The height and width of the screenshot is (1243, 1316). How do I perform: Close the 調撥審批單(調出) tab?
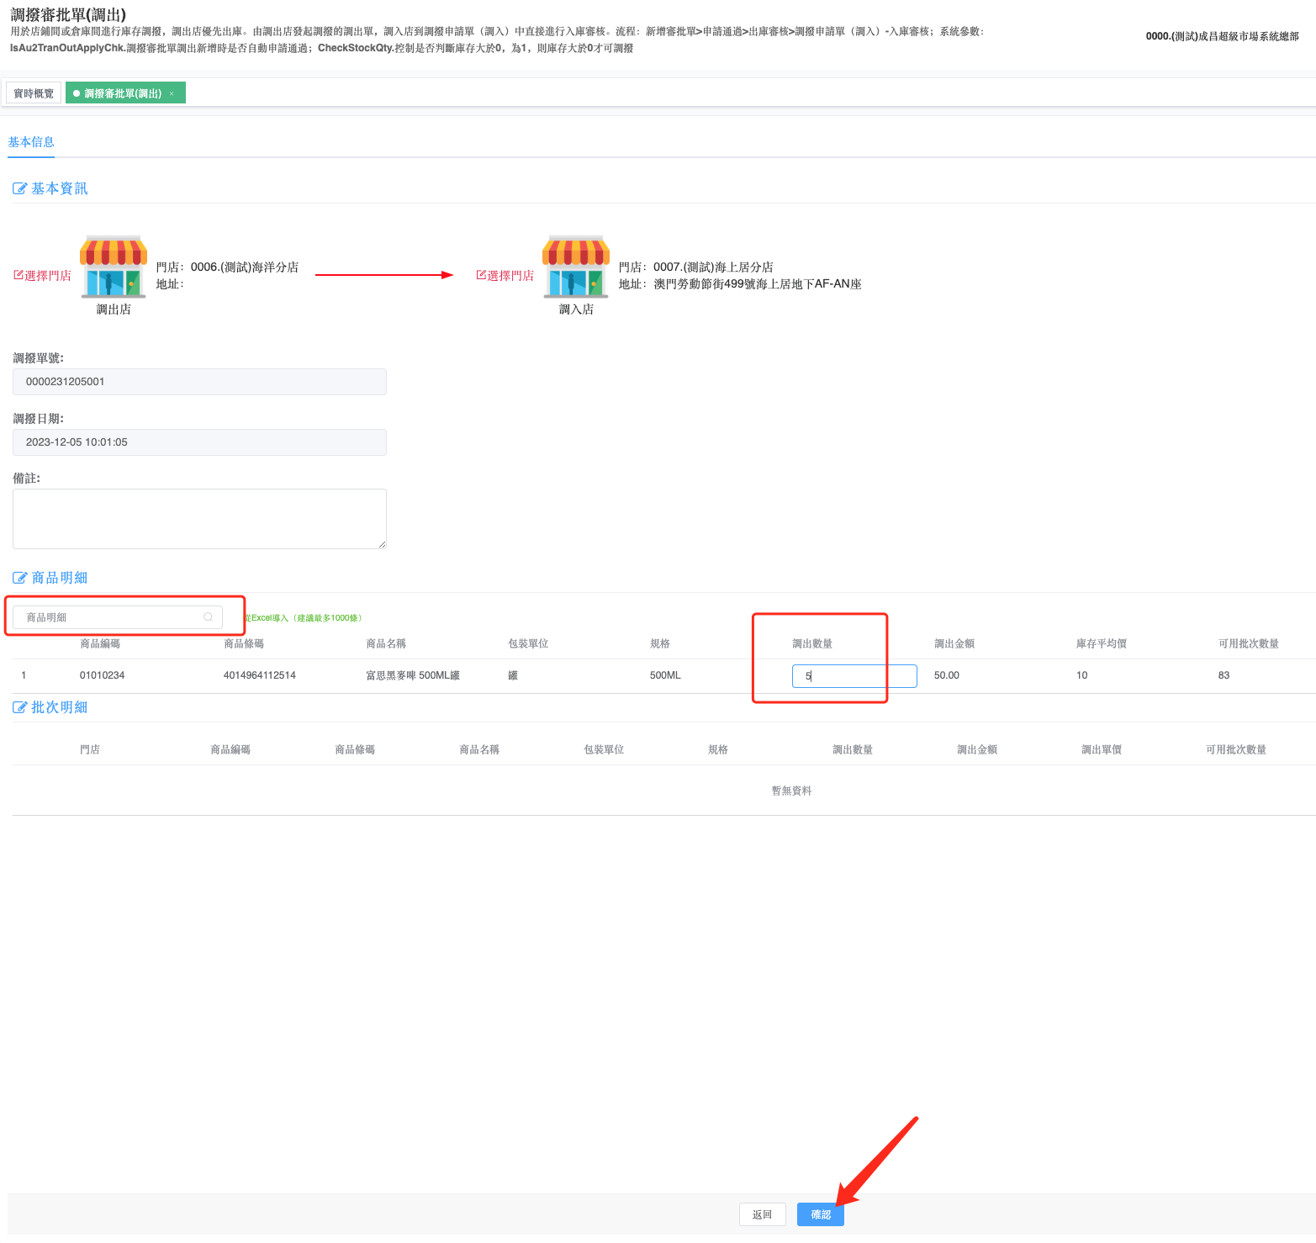pyautogui.click(x=172, y=93)
